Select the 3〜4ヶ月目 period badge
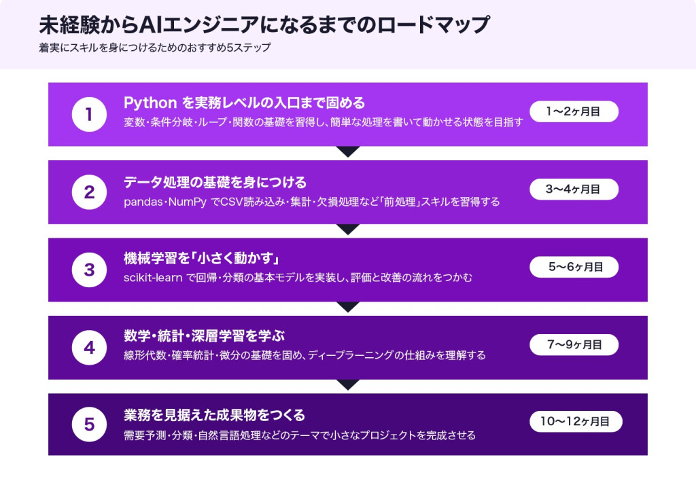Screen dimensions: 696x491 tap(574, 189)
